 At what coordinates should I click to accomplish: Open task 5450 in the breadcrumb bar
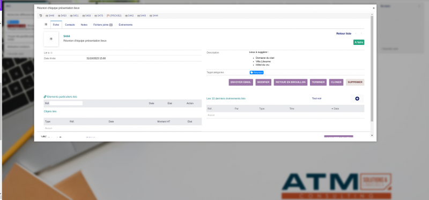(62, 16)
